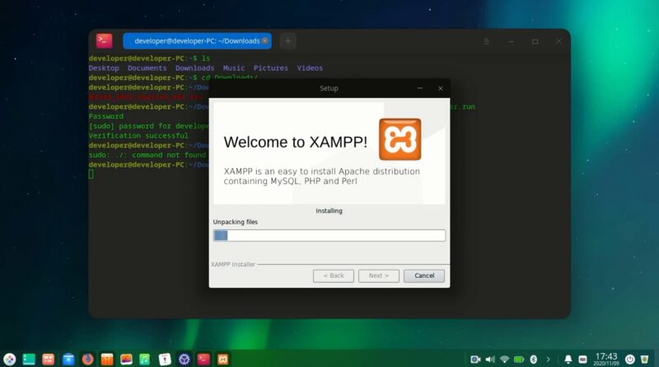The width and height of the screenshot is (659, 367).
Task: Click the green Show Desktop dock icon
Action: [29, 360]
